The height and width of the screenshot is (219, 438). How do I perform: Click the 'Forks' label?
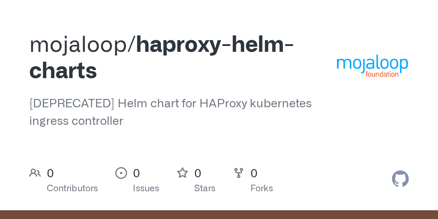(262, 188)
